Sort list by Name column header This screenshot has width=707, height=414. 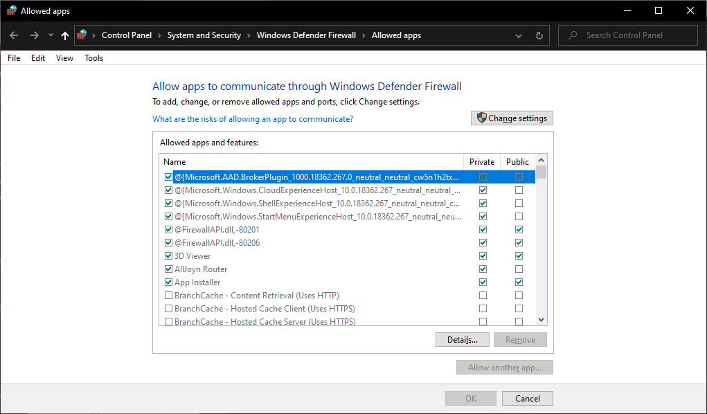(311, 162)
